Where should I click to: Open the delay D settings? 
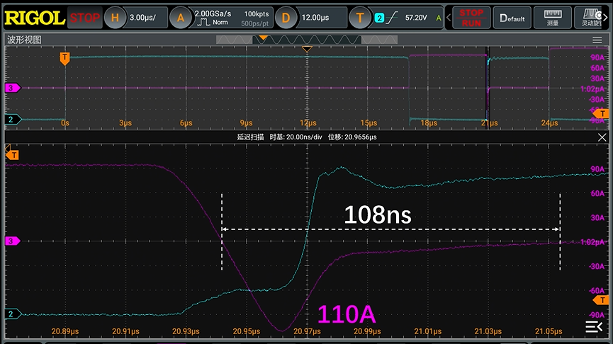286,18
